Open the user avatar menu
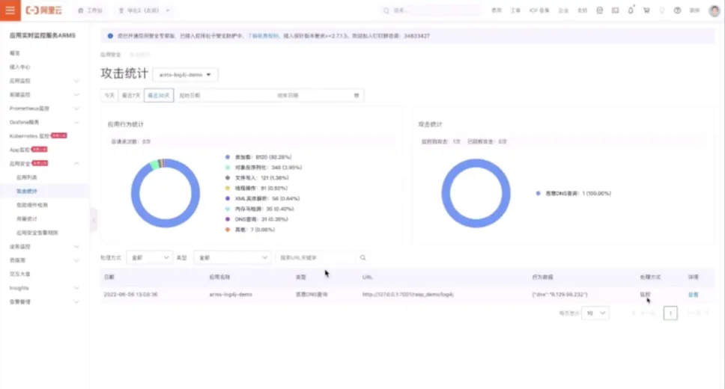 (715, 10)
